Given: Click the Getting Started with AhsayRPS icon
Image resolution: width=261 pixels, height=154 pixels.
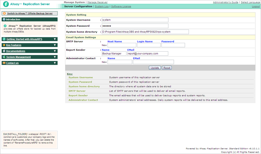Looking at the screenshot, I should point(4,39).
